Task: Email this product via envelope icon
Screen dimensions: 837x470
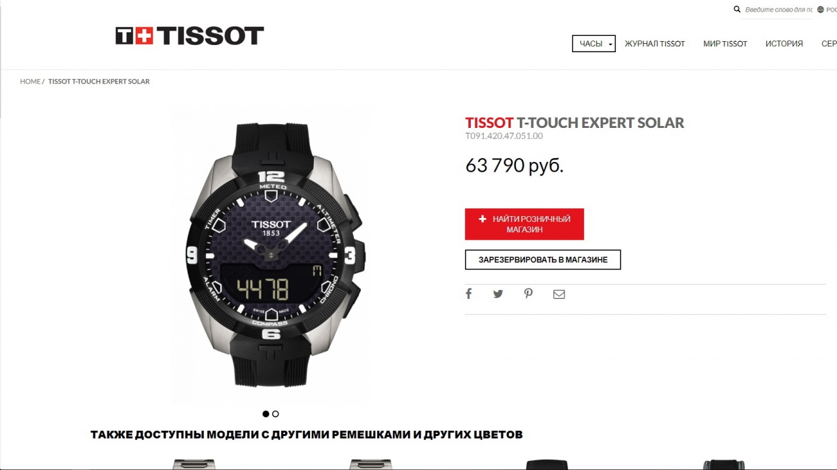Action: tap(559, 294)
